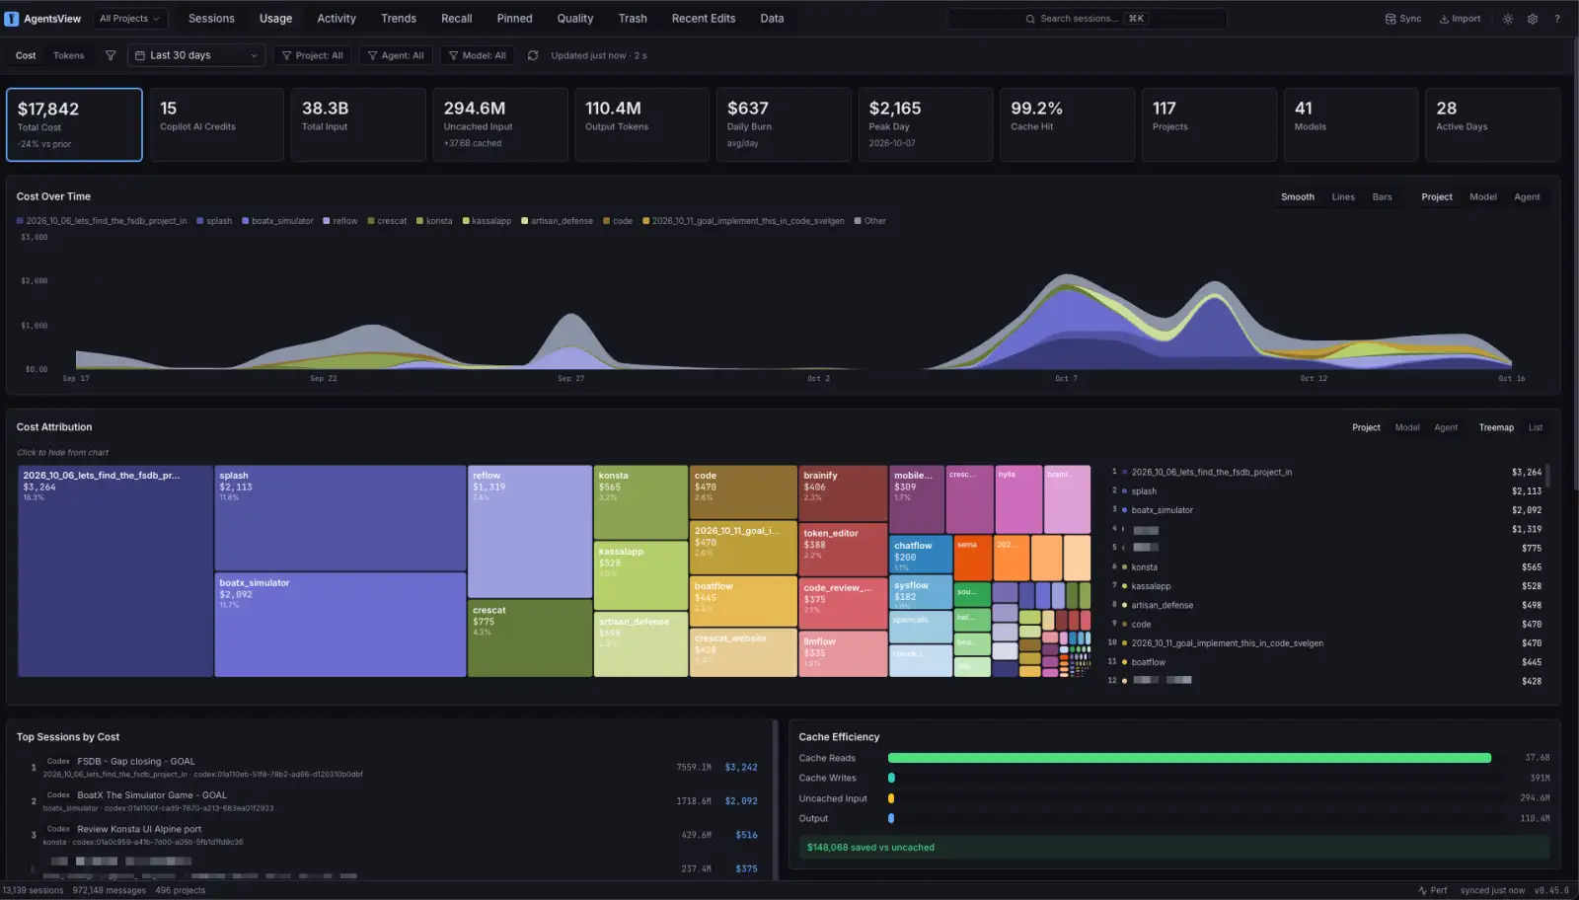This screenshot has width=1579, height=900.
Task: Set Cost Over Time chart style to Lines
Action: 1343,196
